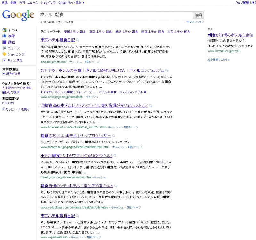Image resolution: width=256 pixels, height=240 pixels.
Task: Select the ニュース icon in left sidebar
Action: (x=4, y=48)
